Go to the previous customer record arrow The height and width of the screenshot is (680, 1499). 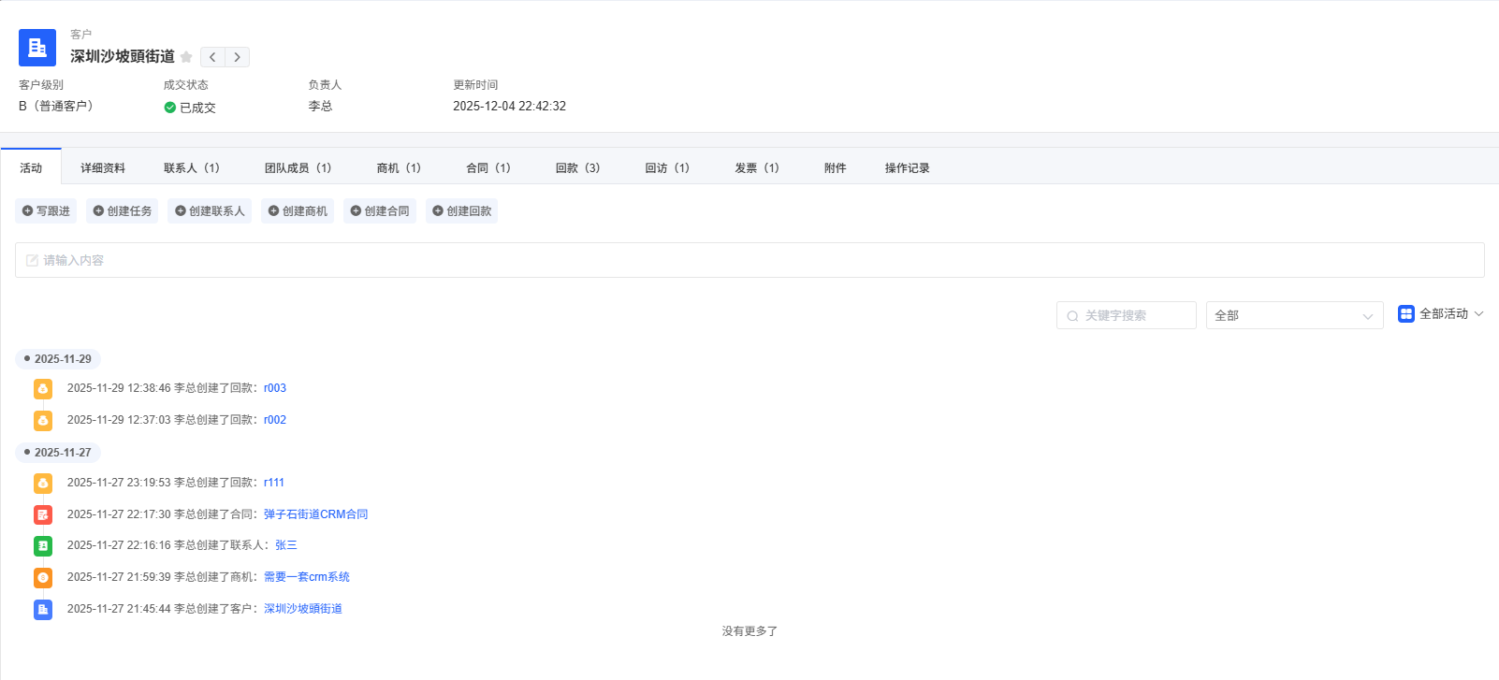tap(212, 57)
